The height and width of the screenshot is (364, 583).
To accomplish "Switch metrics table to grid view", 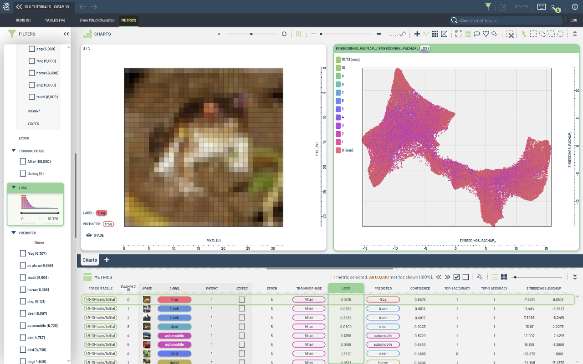I will click(504, 277).
